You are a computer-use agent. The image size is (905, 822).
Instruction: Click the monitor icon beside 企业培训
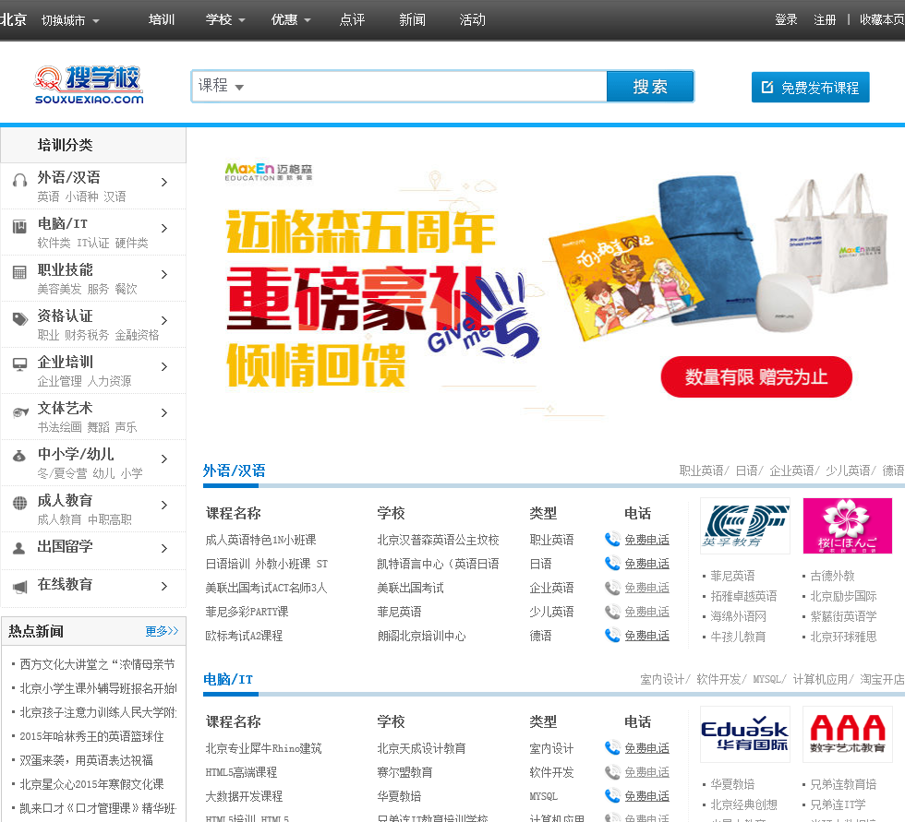[19, 364]
